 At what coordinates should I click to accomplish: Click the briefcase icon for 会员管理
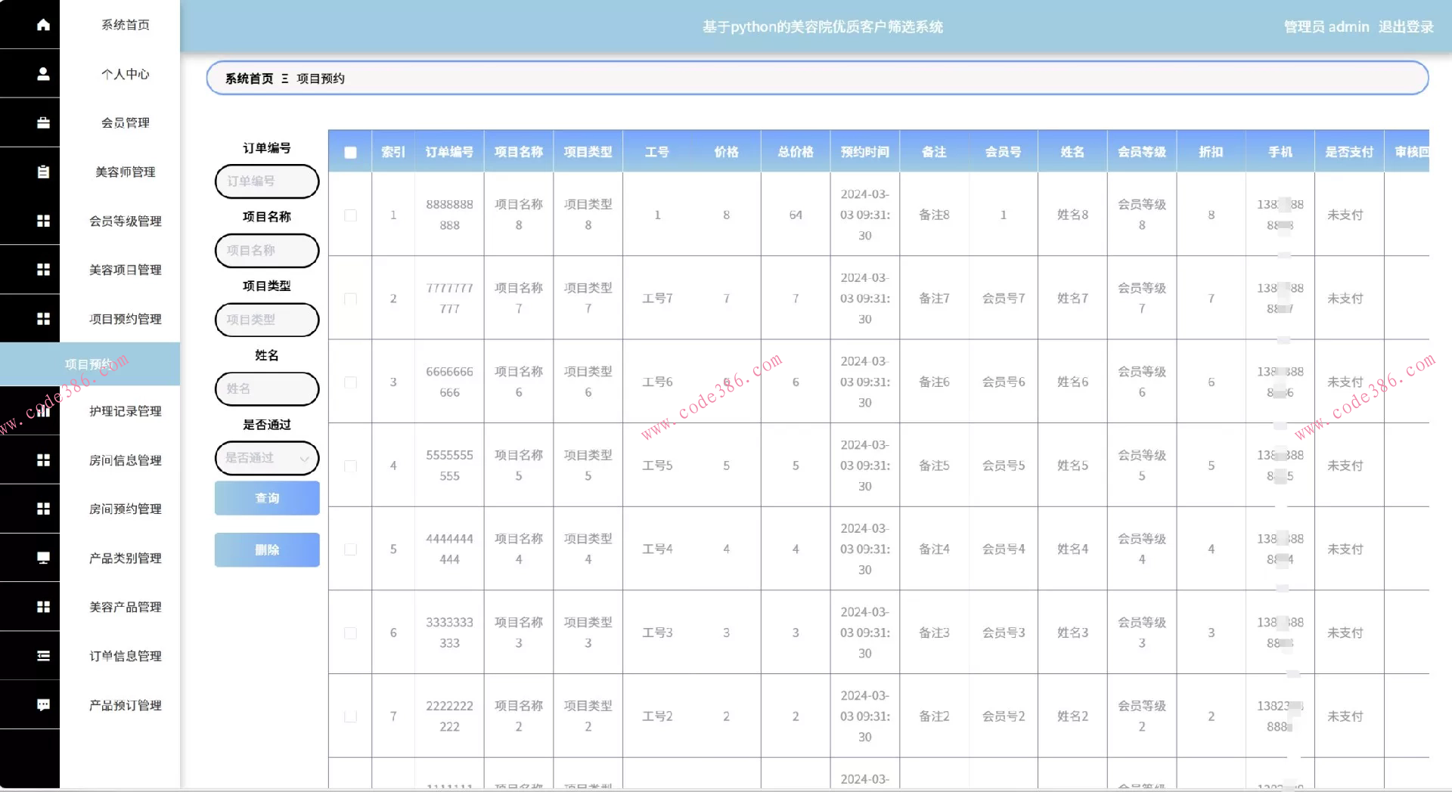click(43, 122)
